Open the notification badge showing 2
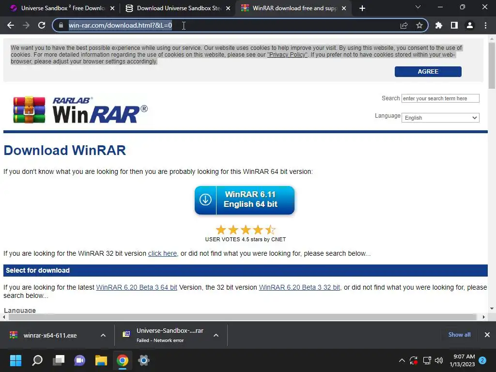Viewport: 496px width, 372px height. 482,360
